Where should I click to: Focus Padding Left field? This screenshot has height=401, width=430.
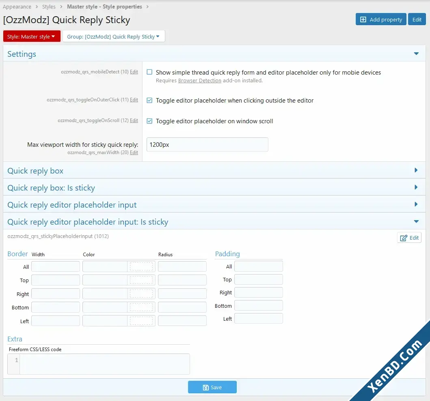(x=259, y=318)
